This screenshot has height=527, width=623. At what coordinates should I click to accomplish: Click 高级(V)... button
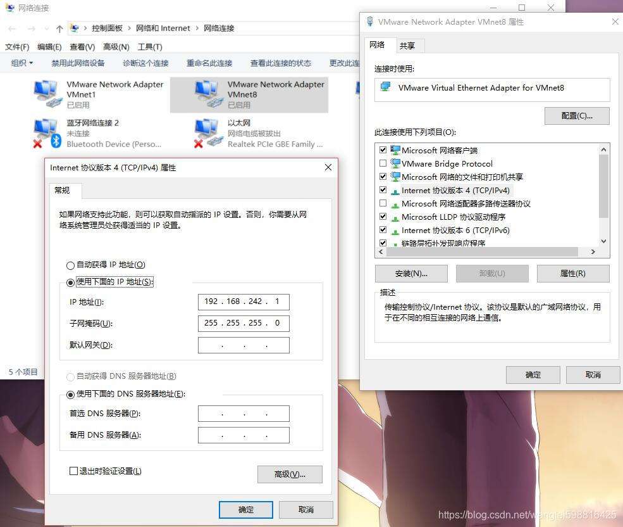pos(290,474)
